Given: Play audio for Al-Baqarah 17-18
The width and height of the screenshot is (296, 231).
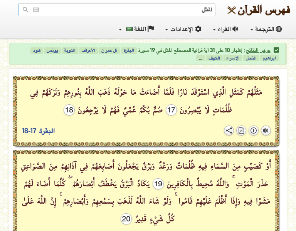Looking at the screenshot, I should [x=266, y=131].
